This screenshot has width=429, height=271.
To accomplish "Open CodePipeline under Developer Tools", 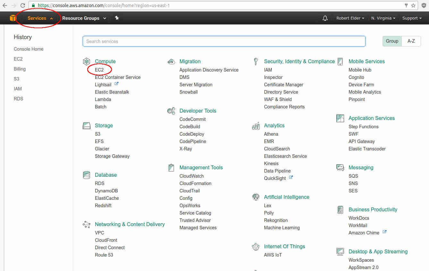I will click(193, 141).
